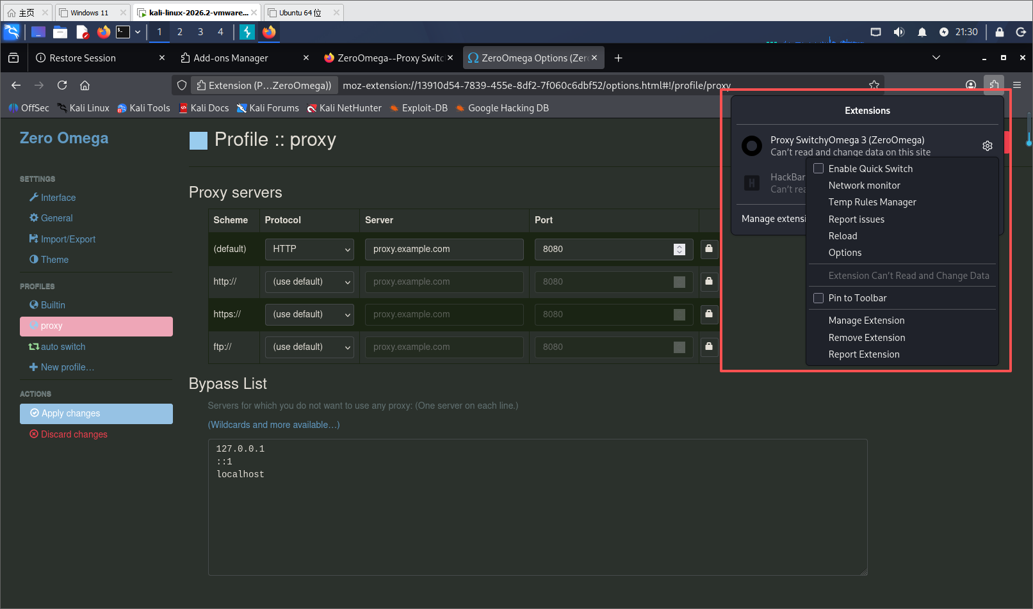Select Manage Extension menu entry
This screenshot has width=1033, height=609.
coord(866,320)
